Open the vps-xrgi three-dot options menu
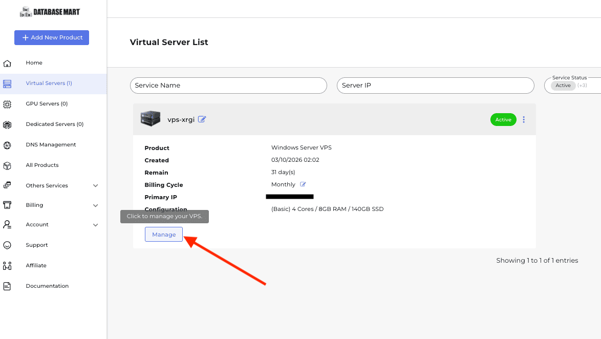Viewport: 601px width, 339px height. pyautogui.click(x=524, y=120)
